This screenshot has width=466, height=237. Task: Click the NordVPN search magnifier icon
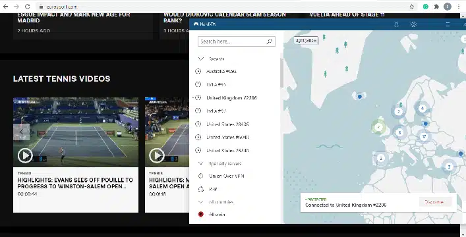(270, 41)
